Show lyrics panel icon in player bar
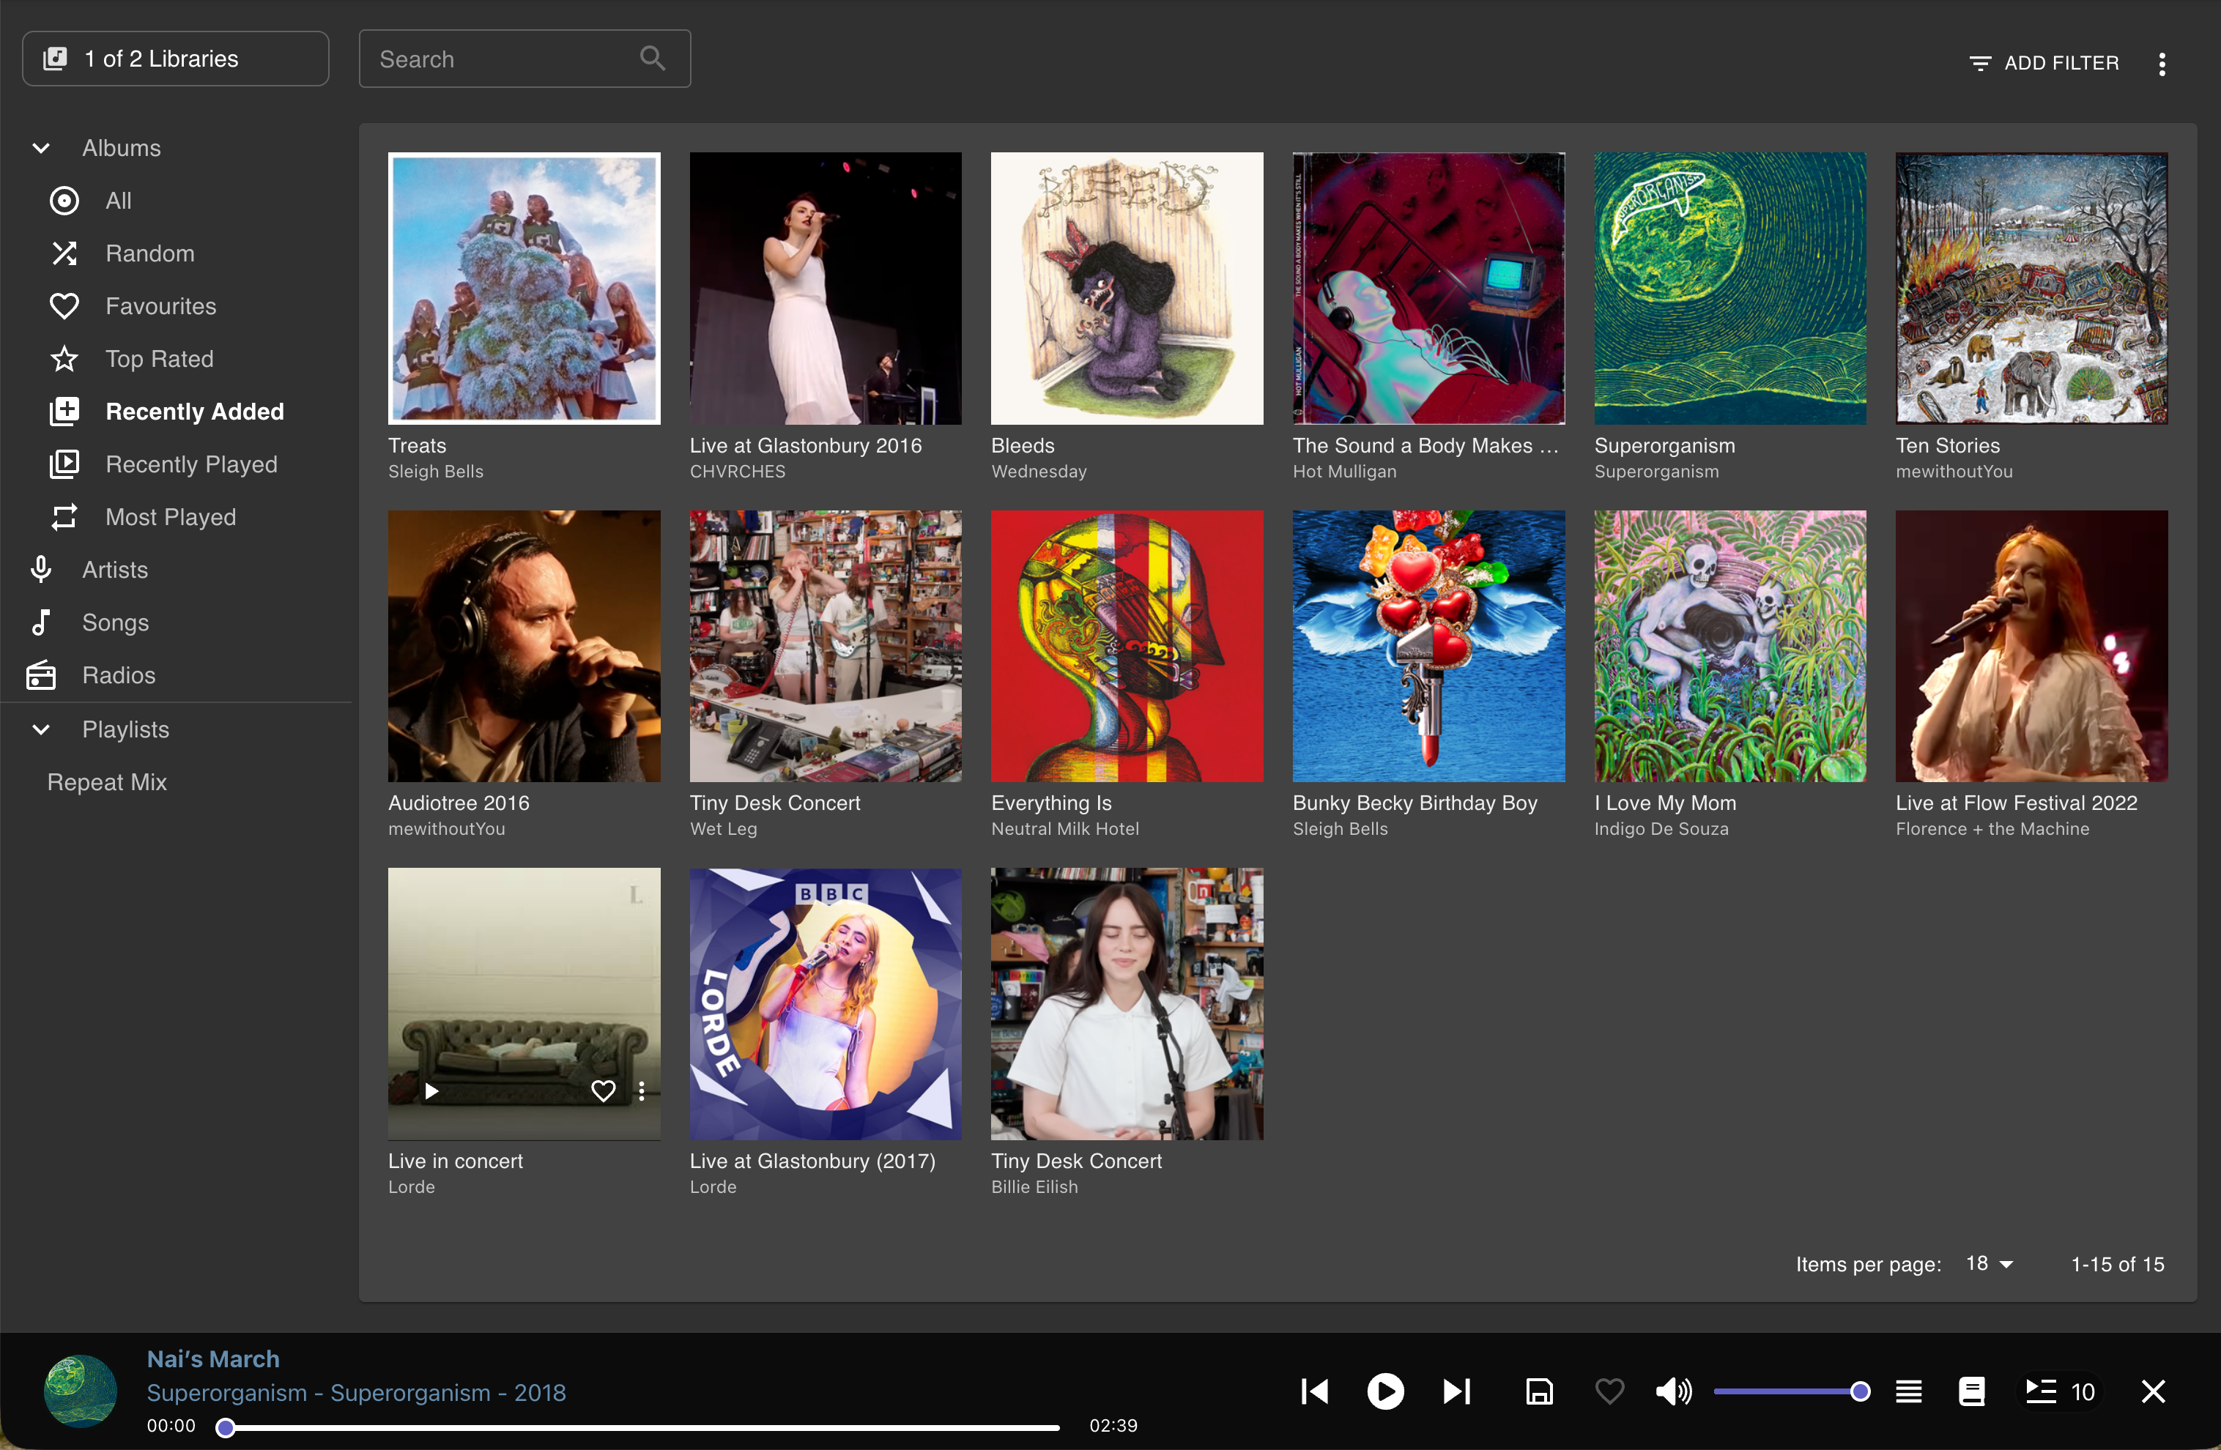2221x1450 pixels. tap(1971, 1391)
